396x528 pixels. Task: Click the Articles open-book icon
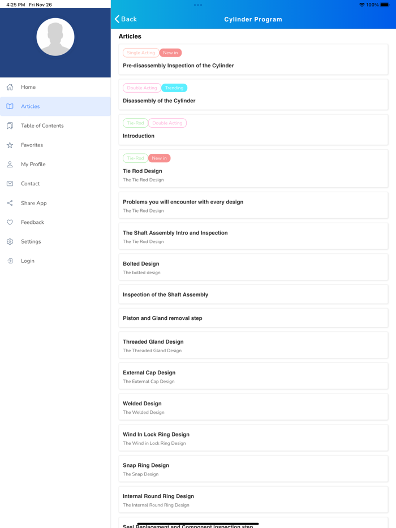[x=10, y=106]
